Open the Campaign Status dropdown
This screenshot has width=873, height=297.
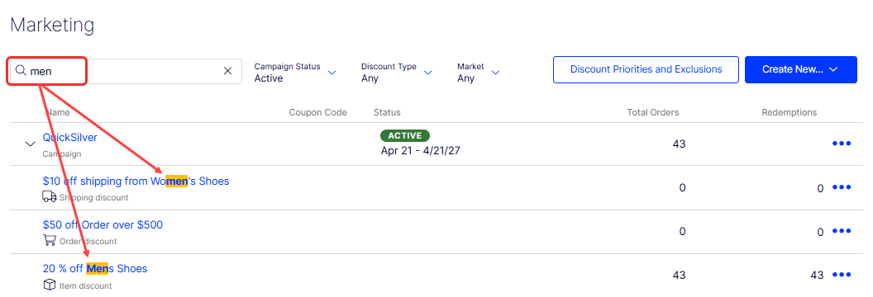pos(295,72)
